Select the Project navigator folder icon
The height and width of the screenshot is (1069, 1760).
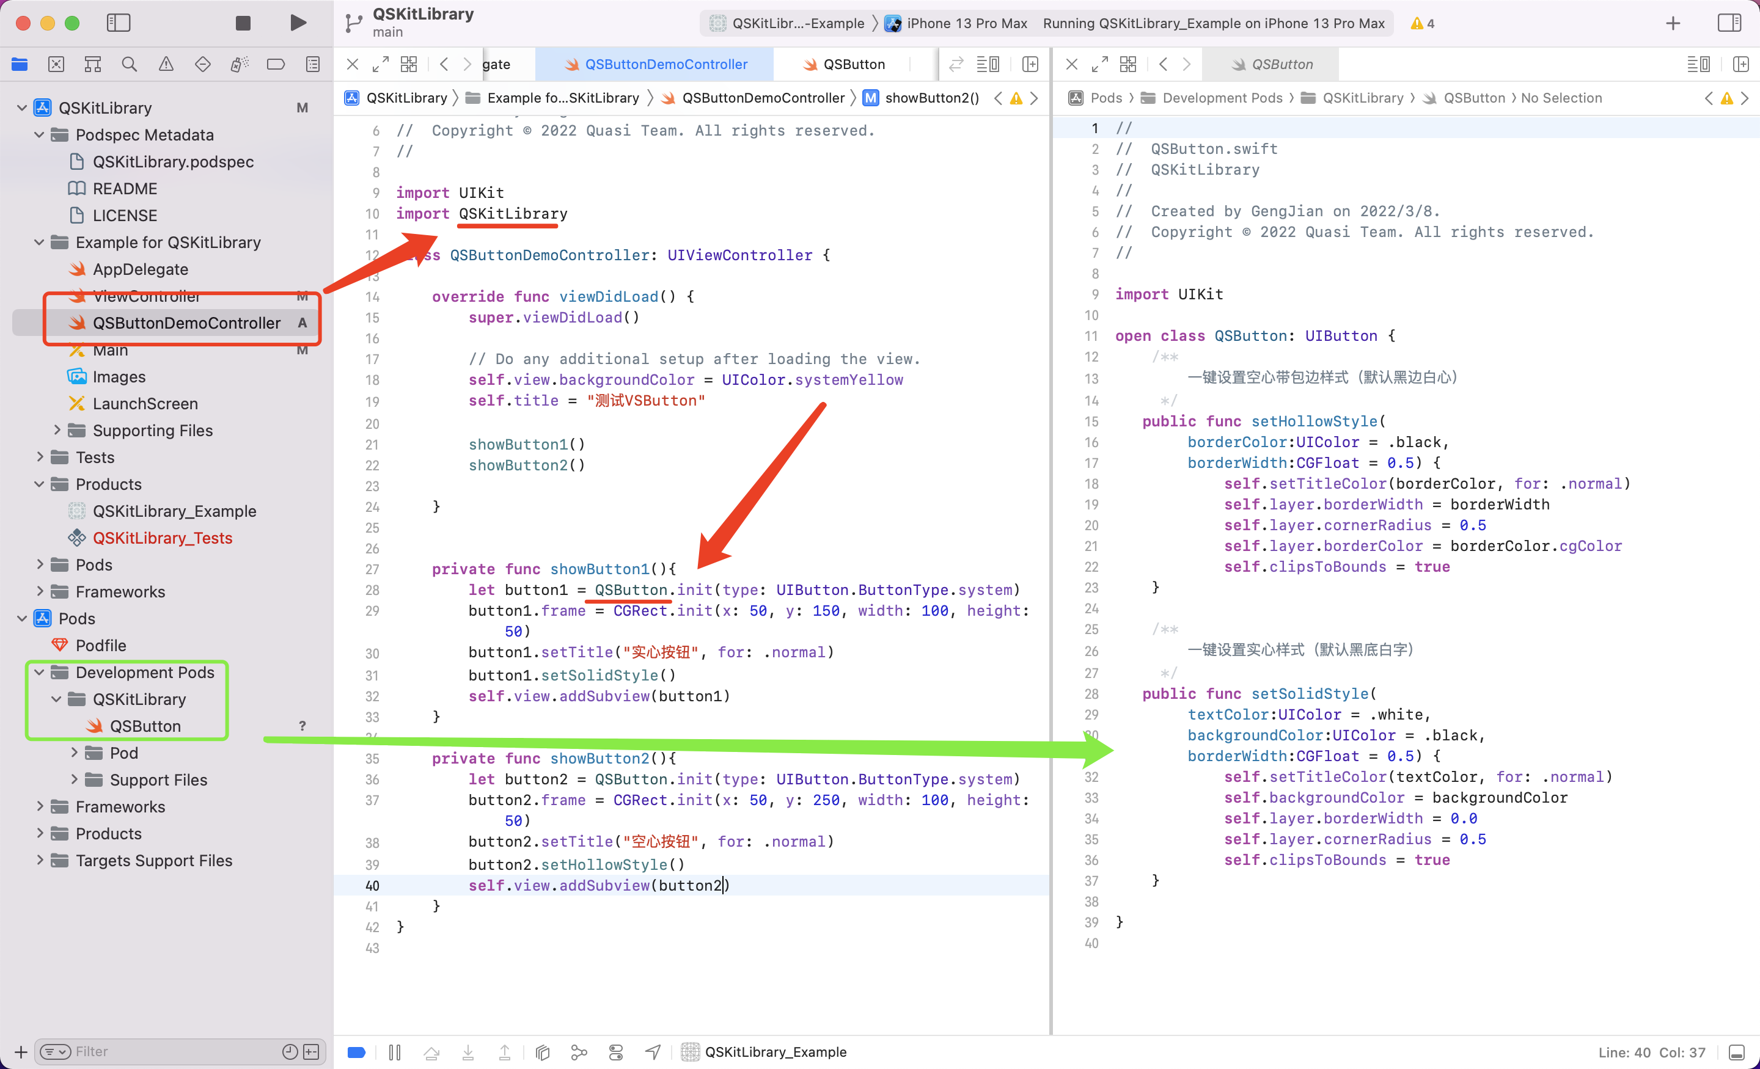tap(20, 64)
